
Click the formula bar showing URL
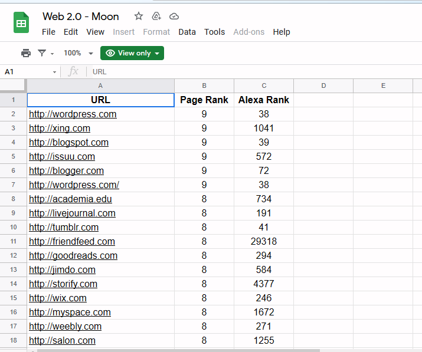coord(256,72)
